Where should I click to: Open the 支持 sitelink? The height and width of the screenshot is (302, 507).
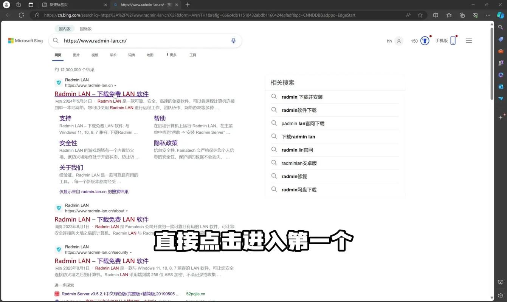[65, 118]
